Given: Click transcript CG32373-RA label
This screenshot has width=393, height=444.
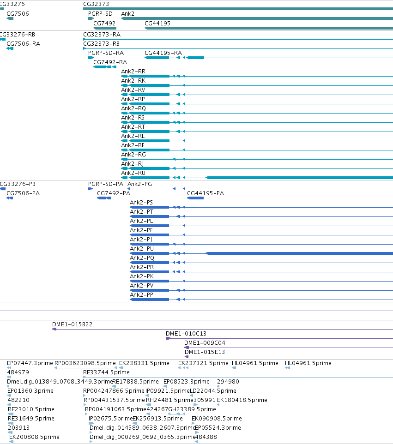Looking at the screenshot, I should [102, 35].
